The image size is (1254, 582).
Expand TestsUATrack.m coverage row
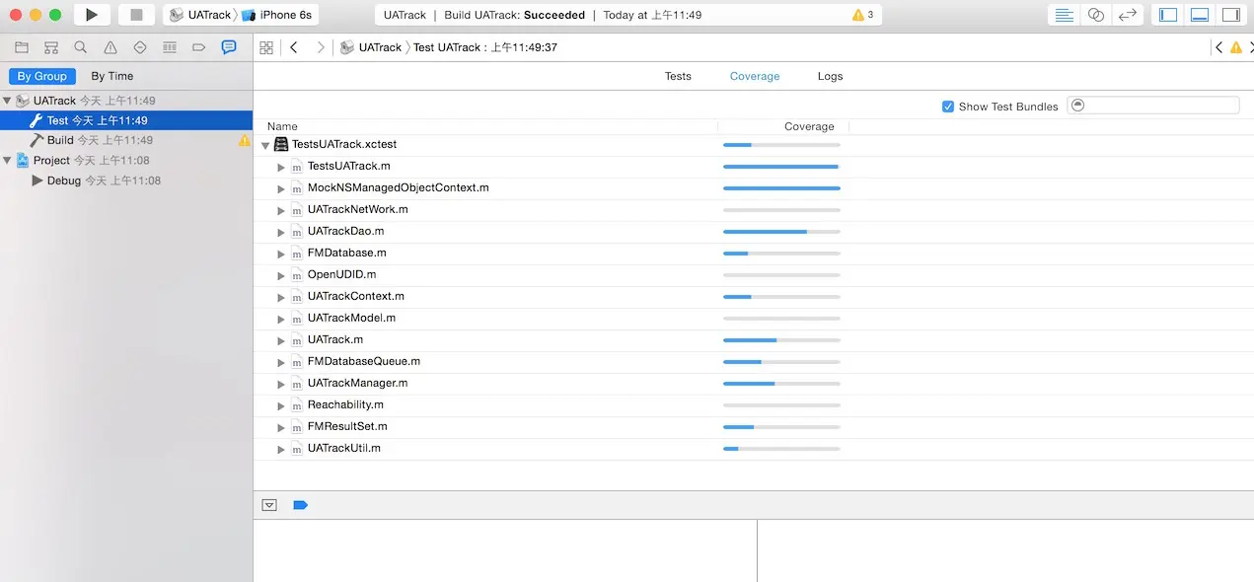point(281,167)
